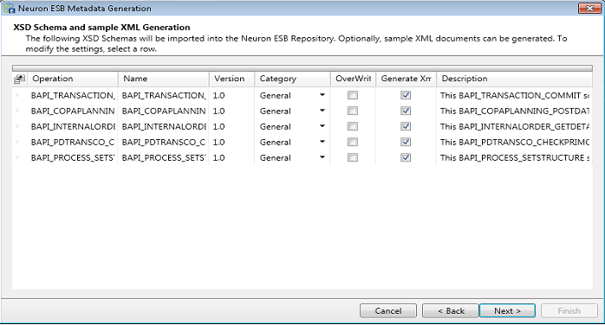Open Category dropdown for BAPI_PDTRANSCO row
This screenshot has width=605, height=325.
coord(322,142)
